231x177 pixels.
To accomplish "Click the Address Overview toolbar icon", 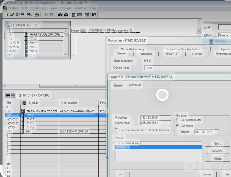I will [x=80, y=15].
